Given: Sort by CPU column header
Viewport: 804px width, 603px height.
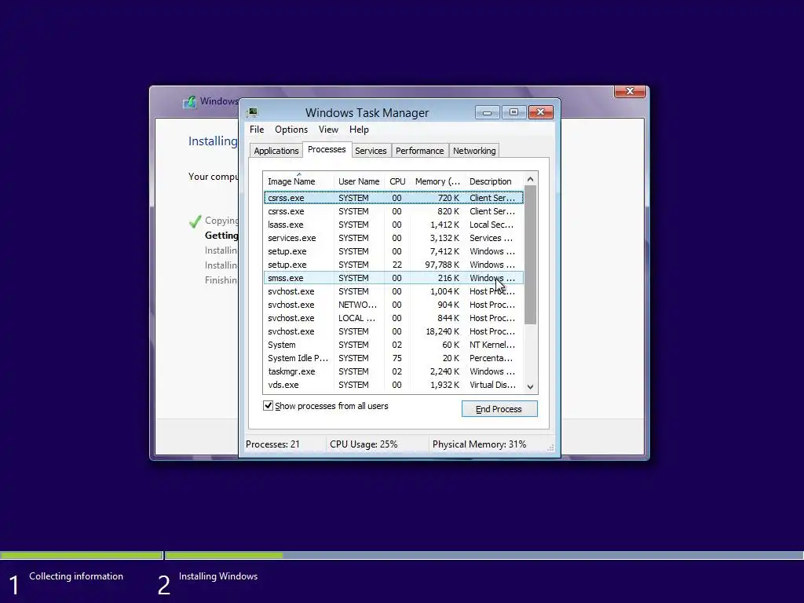Looking at the screenshot, I should tap(397, 181).
